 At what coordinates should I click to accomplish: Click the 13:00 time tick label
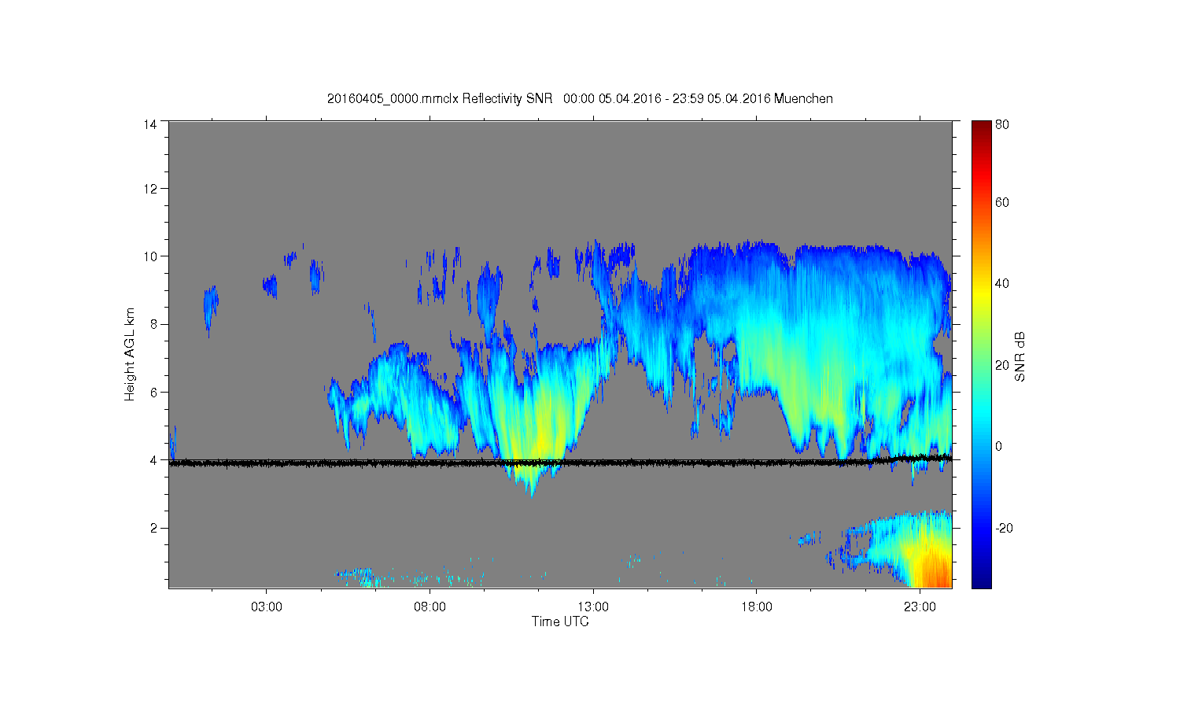593,607
